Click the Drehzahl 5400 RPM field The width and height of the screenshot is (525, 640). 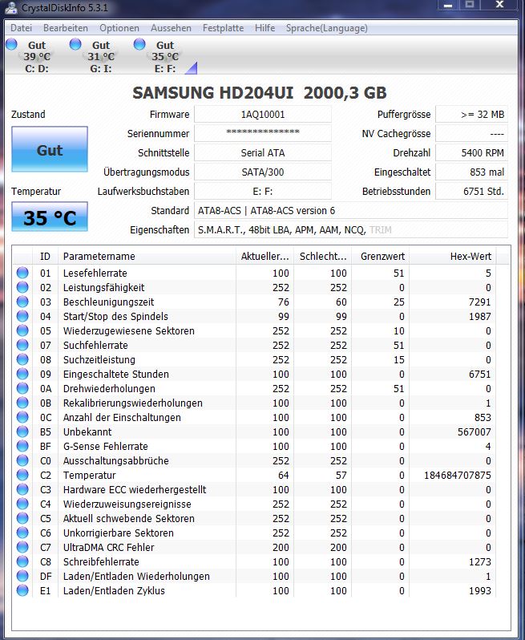click(x=472, y=152)
